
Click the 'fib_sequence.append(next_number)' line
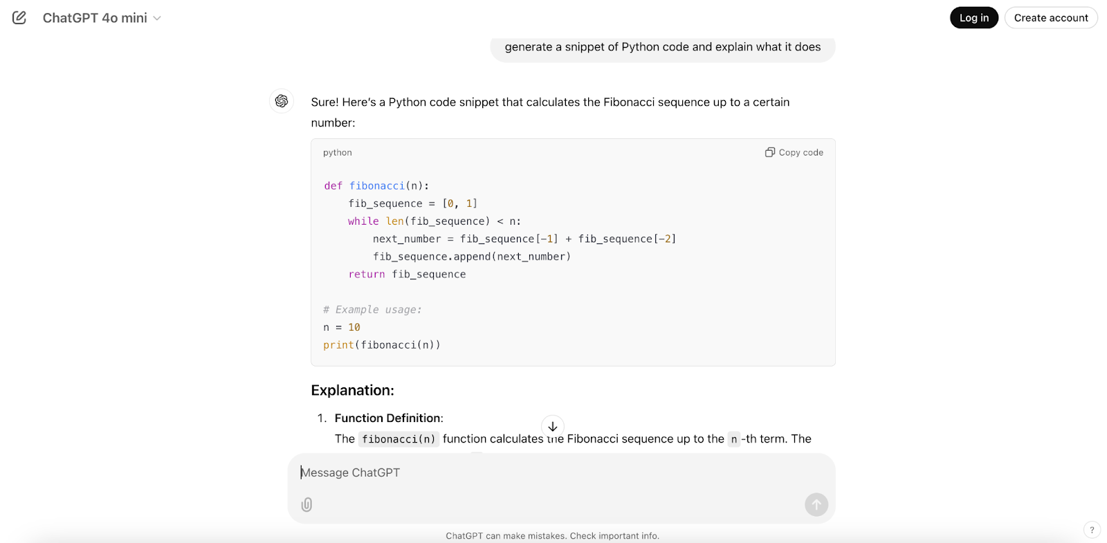tap(472, 257)
